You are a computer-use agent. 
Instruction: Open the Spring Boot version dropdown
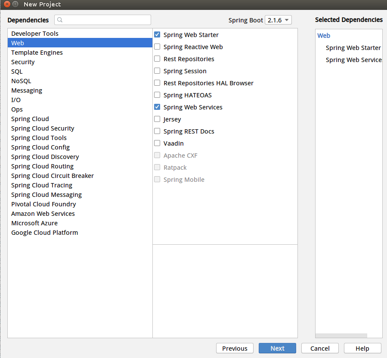point(278,20)
